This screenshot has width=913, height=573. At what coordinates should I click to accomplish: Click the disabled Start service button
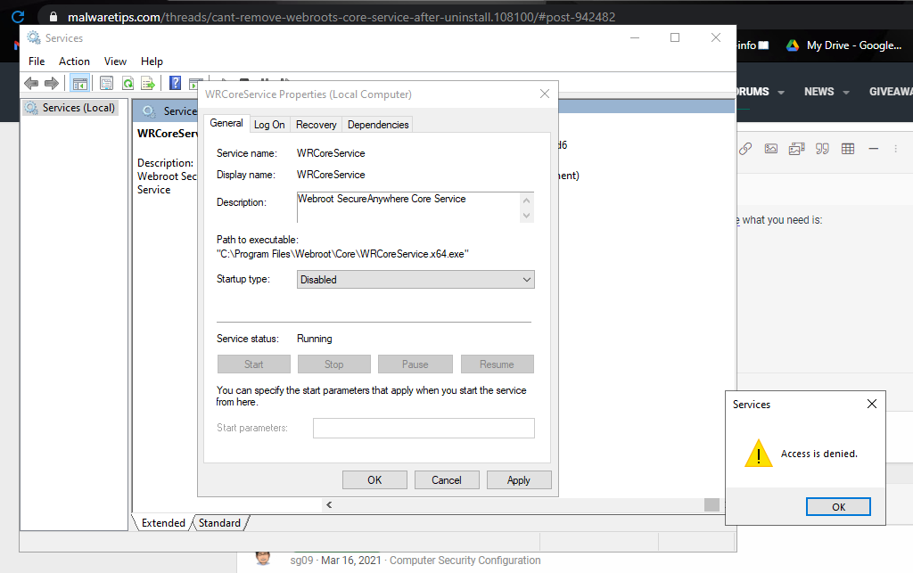[254, 364]
